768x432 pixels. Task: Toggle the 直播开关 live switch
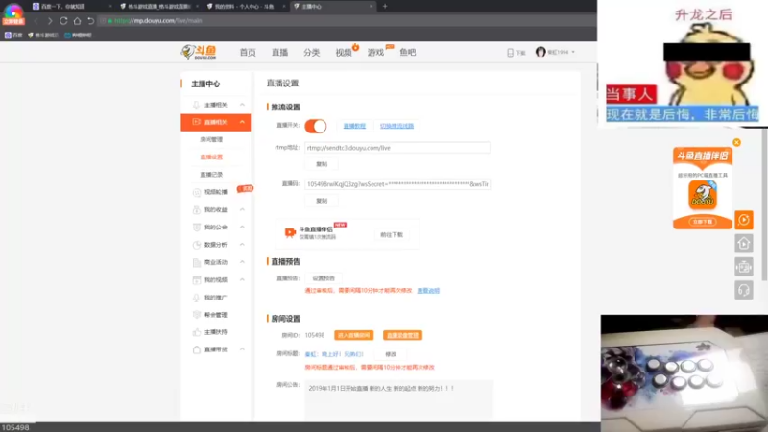point(316,126)
